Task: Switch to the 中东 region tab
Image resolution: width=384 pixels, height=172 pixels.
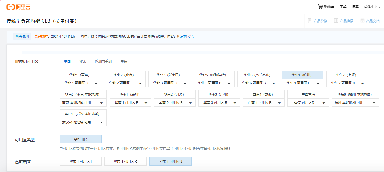Action: point(124,61)
